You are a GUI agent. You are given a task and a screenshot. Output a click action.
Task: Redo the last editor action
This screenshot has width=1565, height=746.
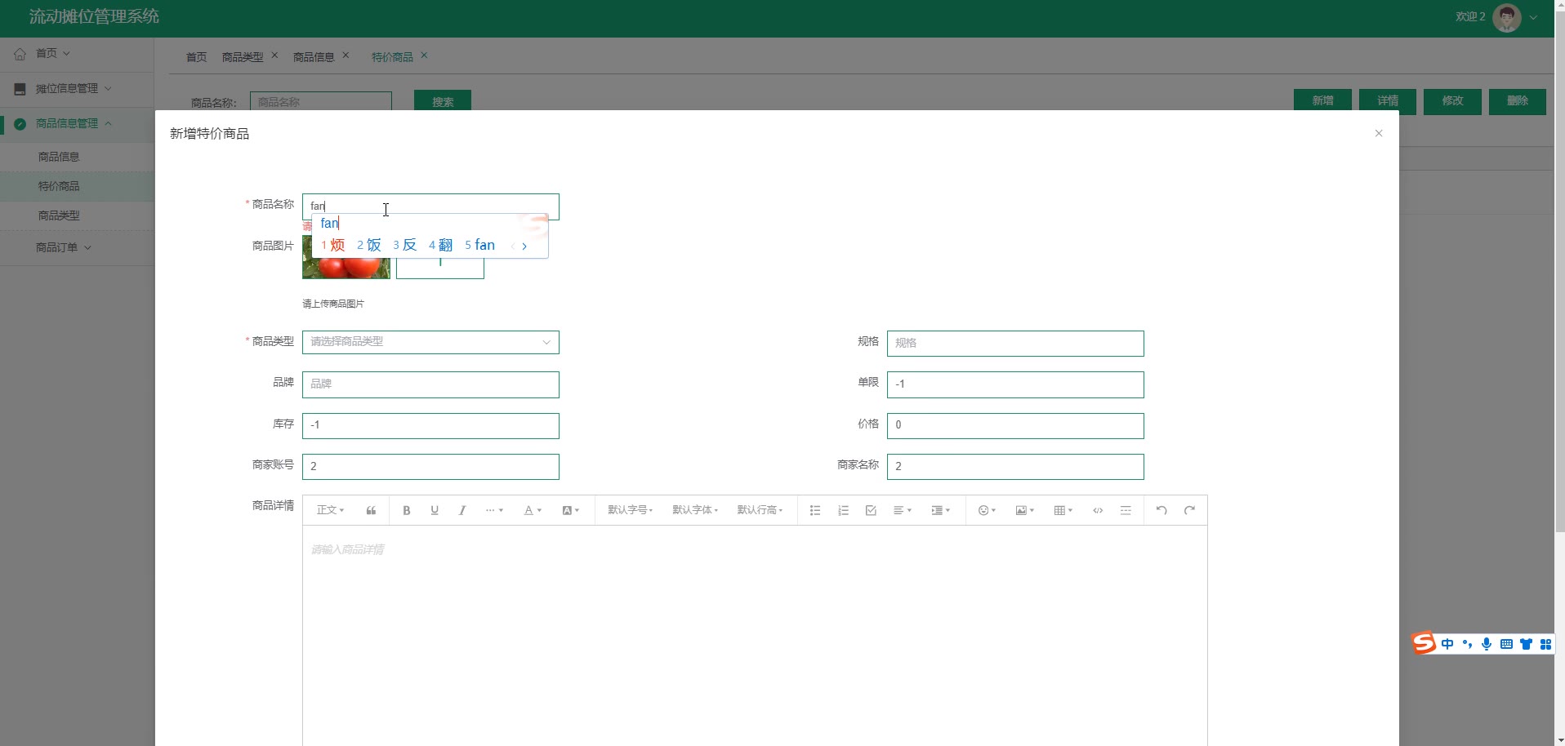coord(1189,510)
